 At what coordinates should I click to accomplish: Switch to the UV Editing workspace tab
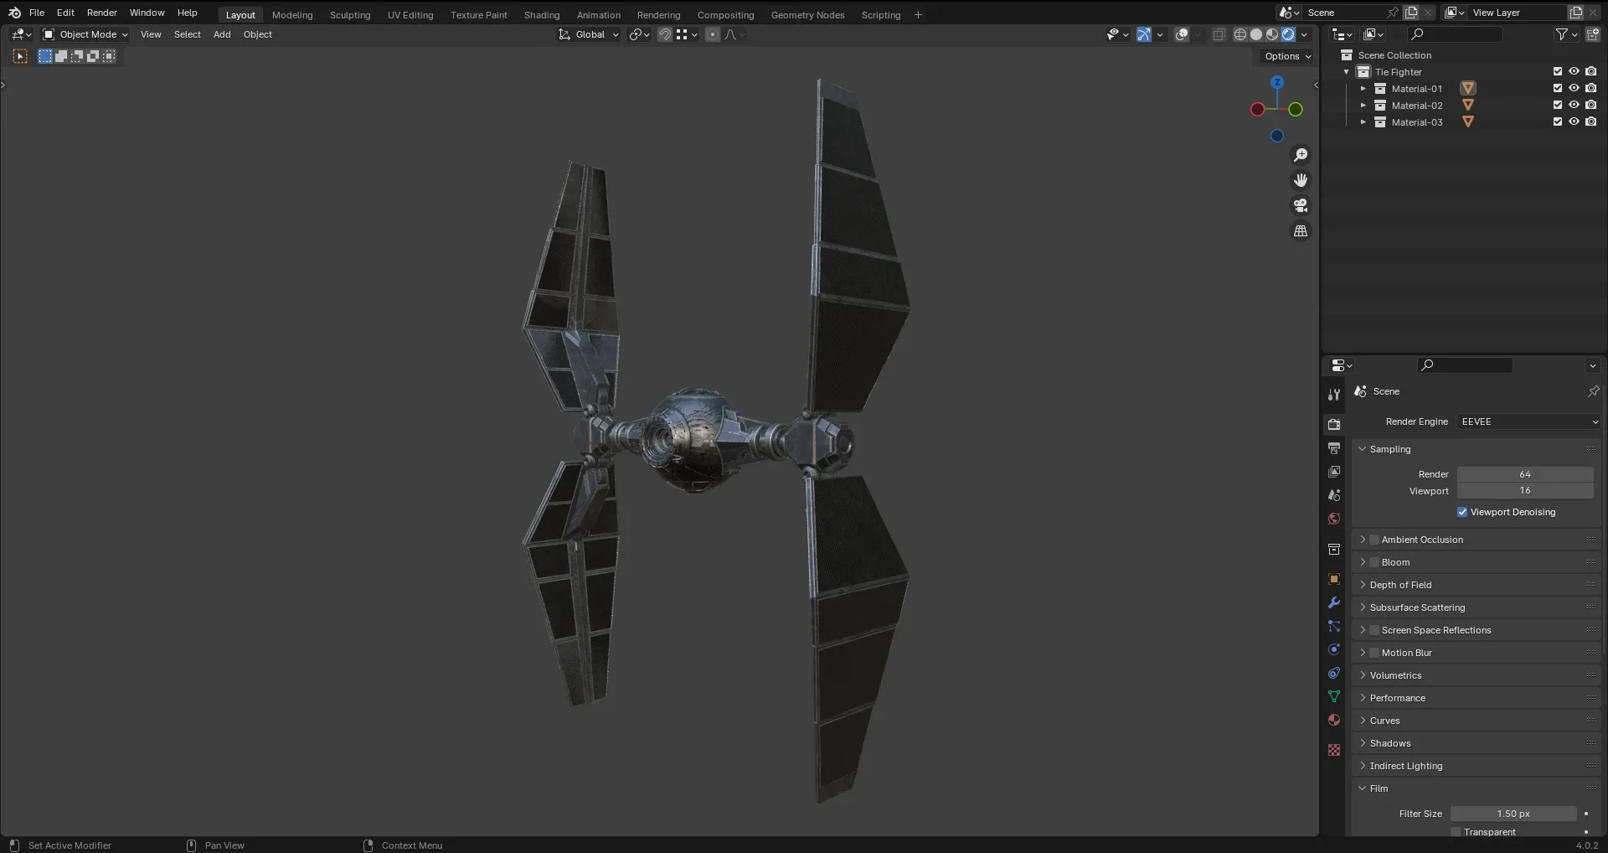tap(410, 15)
